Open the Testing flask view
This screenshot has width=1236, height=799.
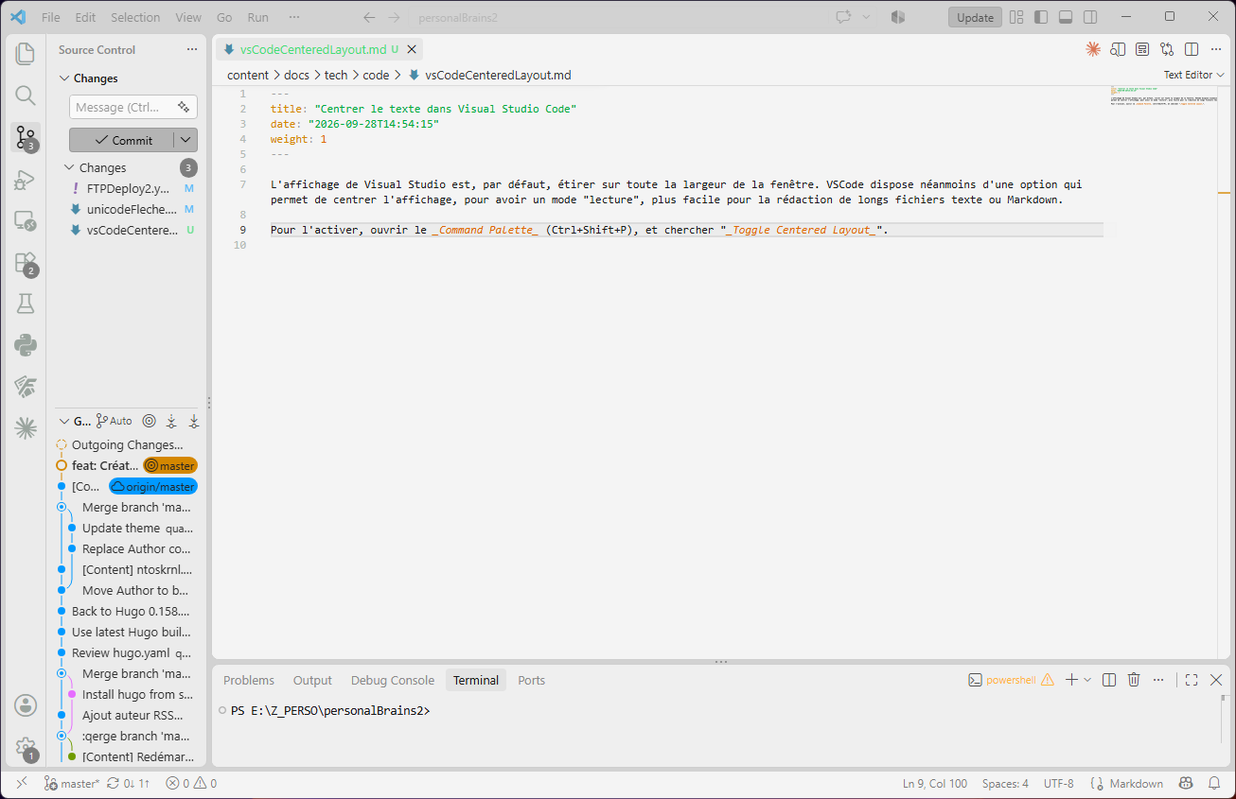(26, 304)
